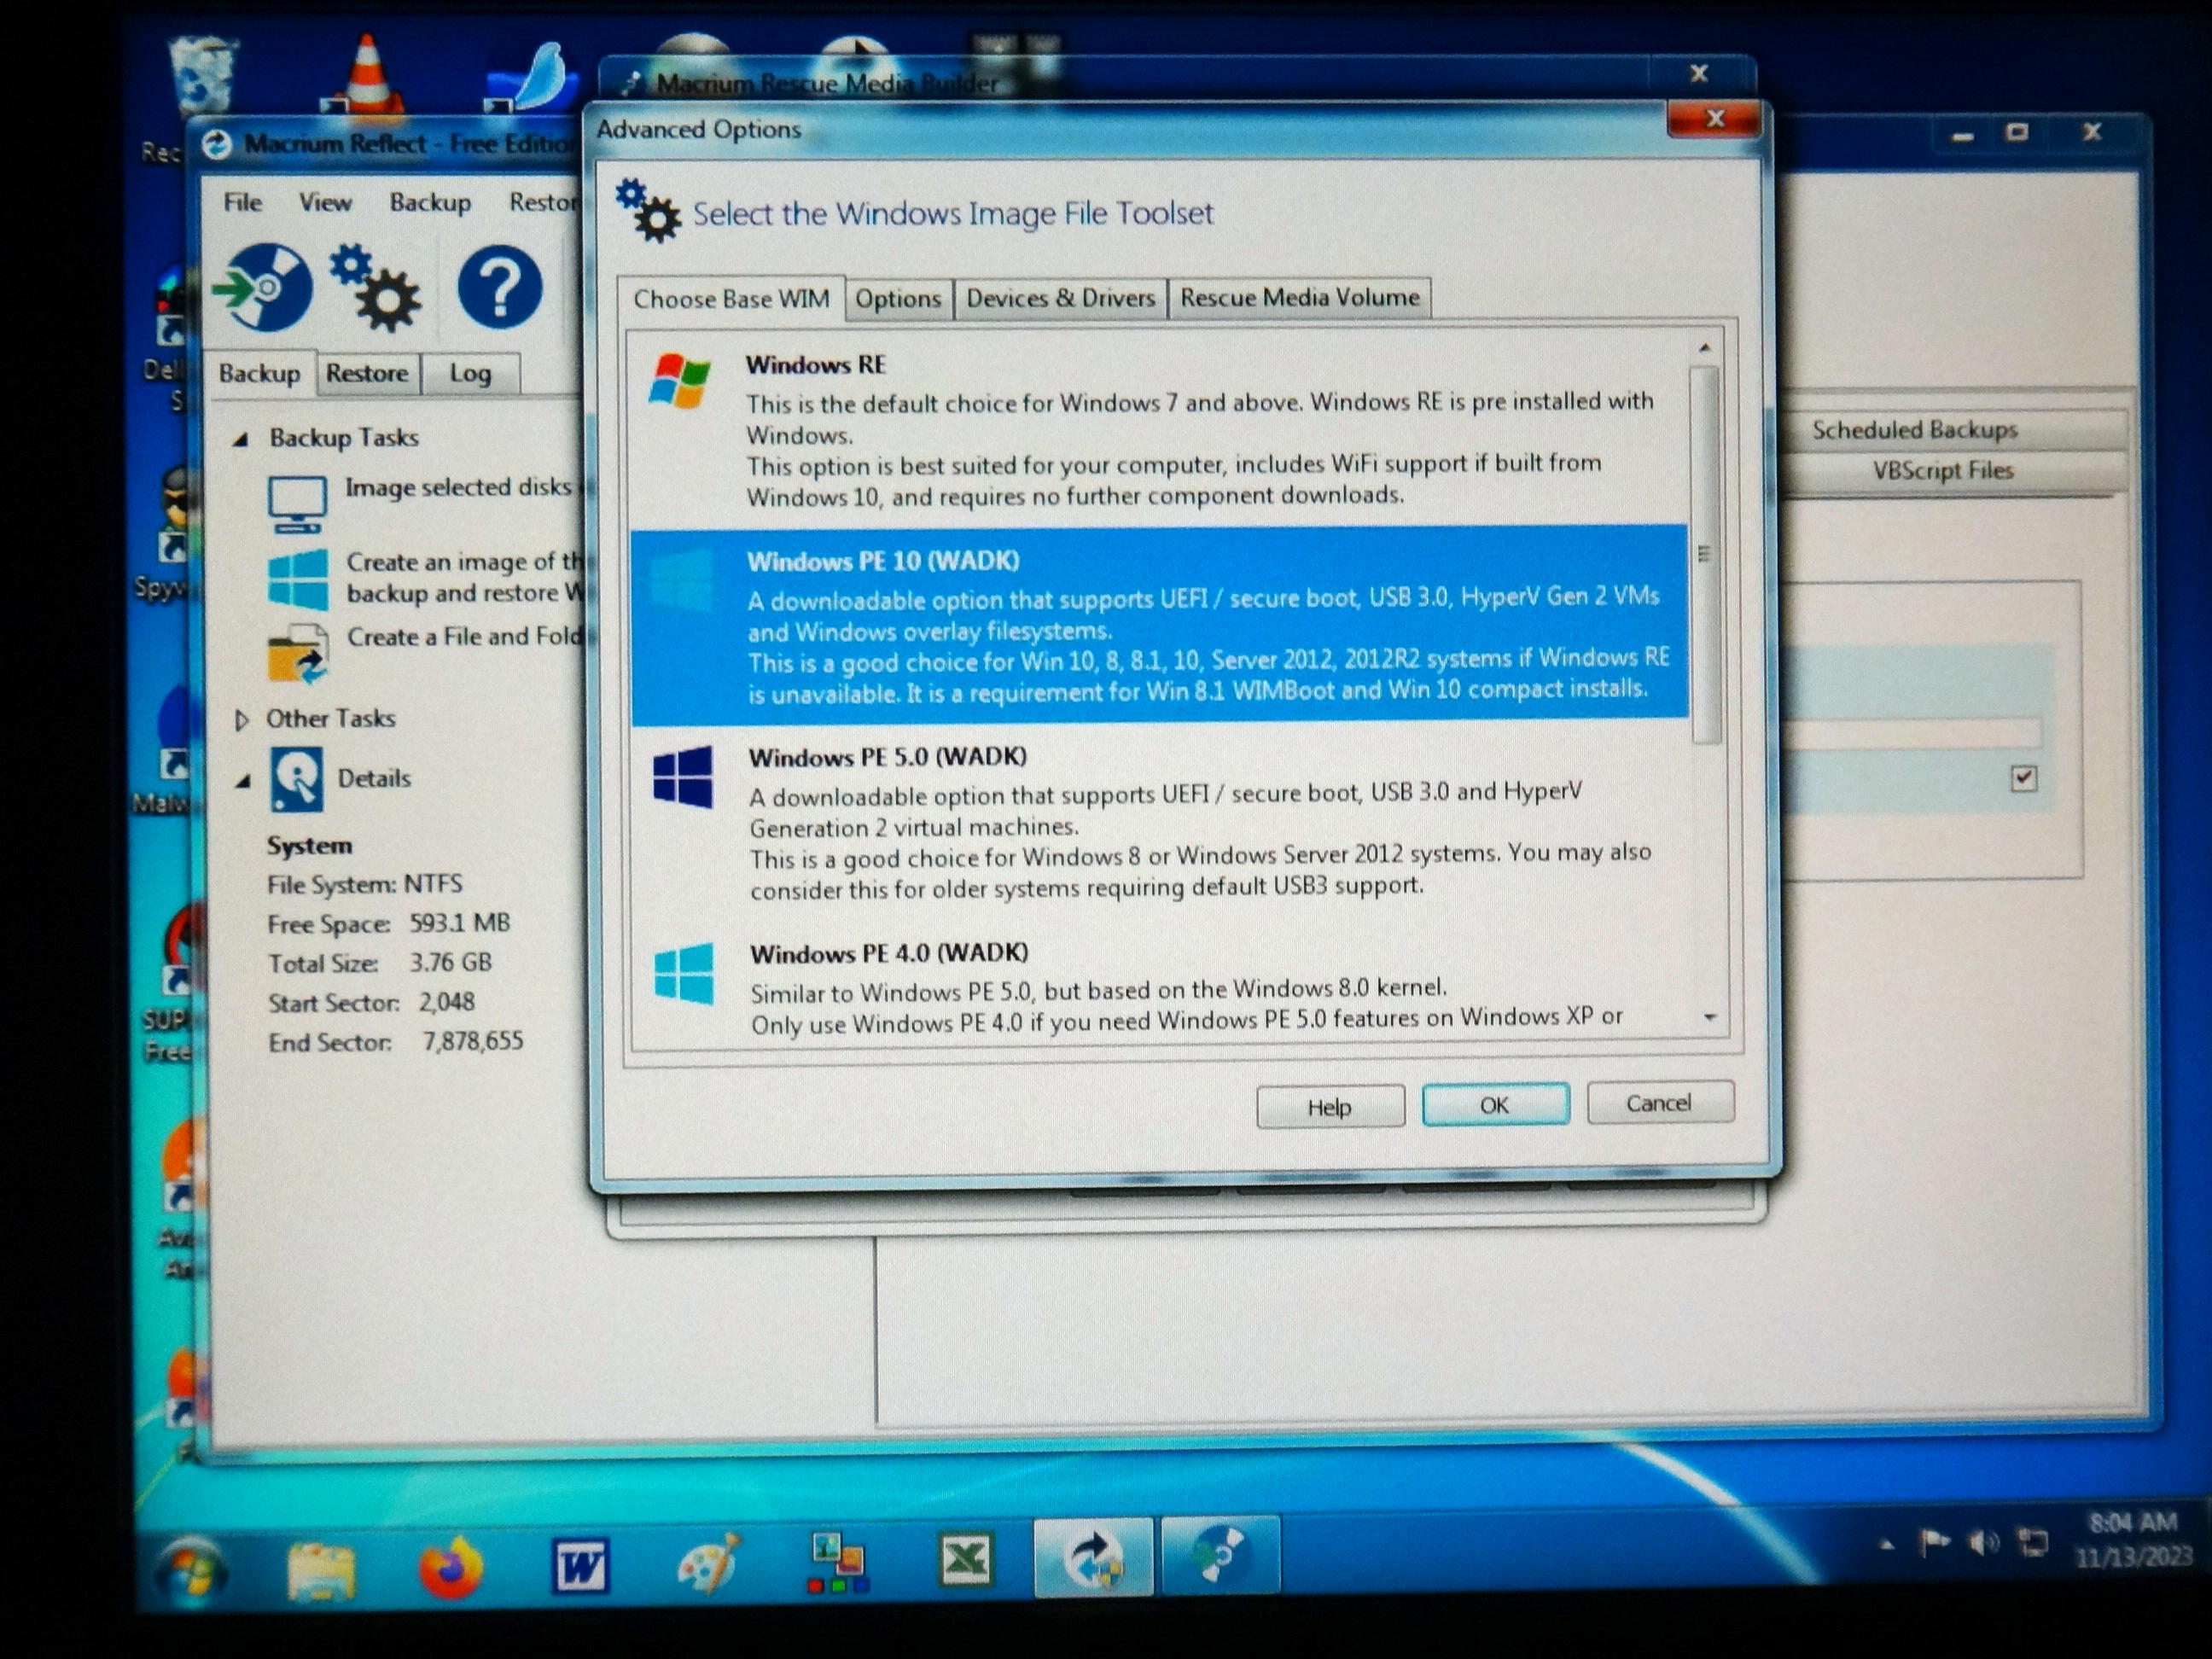The height and width of the screenshot is (1659, 2212).
Task: Click the WIM list vertical scrollbar thumb
Action: (1705, 555)
